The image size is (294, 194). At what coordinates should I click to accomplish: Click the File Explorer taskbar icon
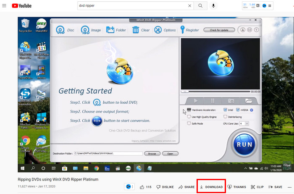[x=86, y=168]
